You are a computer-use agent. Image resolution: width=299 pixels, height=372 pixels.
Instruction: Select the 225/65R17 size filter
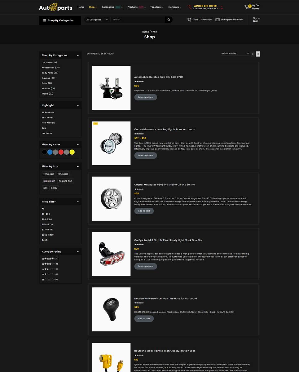pos(49,174)
